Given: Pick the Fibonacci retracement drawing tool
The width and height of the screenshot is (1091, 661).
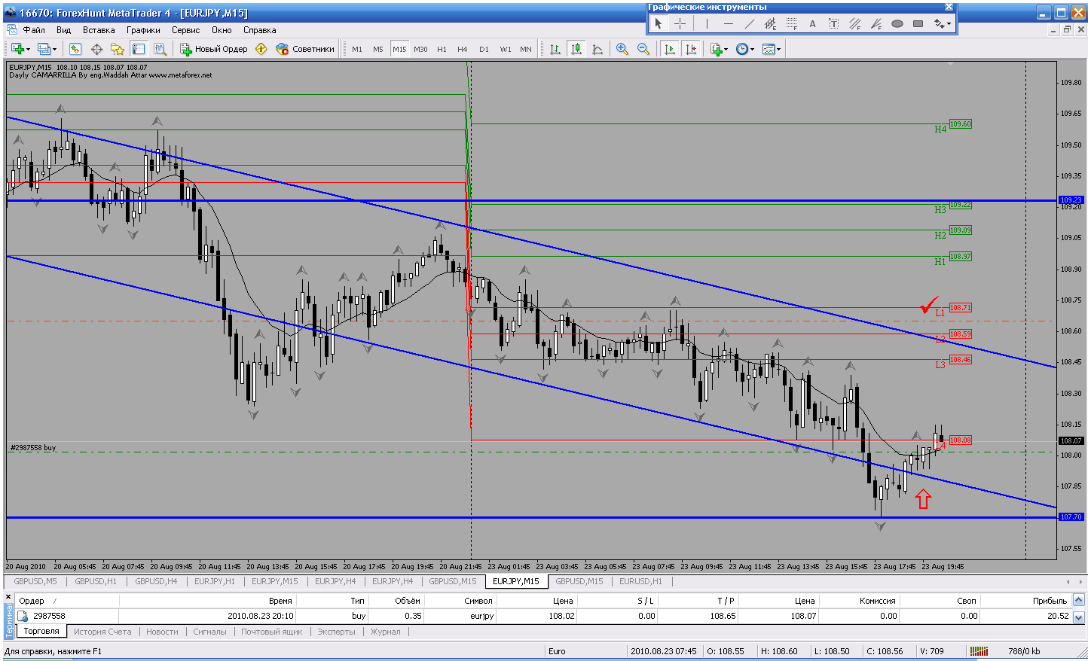Looking at the screenshot, I should pyautogui.click(x=791, y=24).
